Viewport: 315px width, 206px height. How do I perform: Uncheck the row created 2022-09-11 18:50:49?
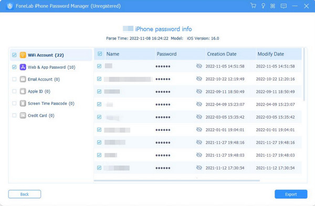(x=99, y=91)
